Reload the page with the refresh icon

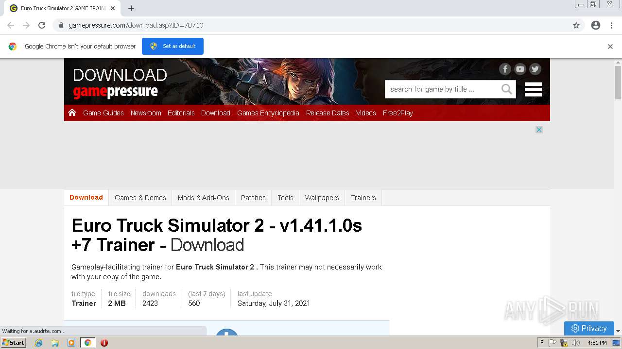coord(42,25)
